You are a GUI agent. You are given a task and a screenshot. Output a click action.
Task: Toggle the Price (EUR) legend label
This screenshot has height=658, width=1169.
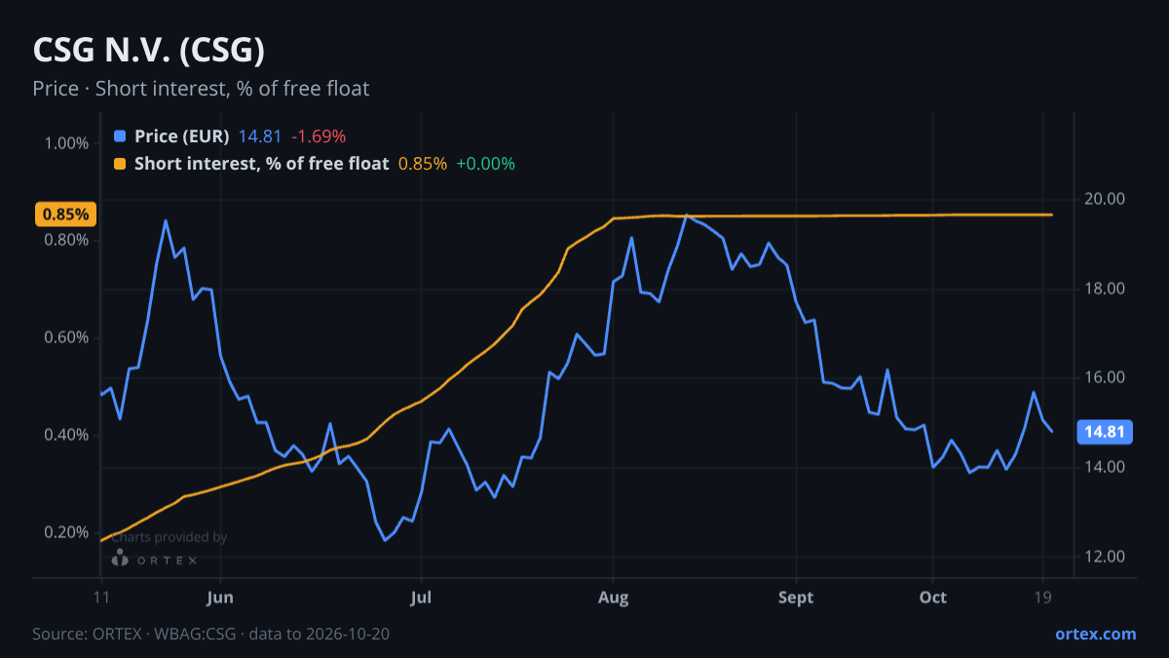[181, 136]
